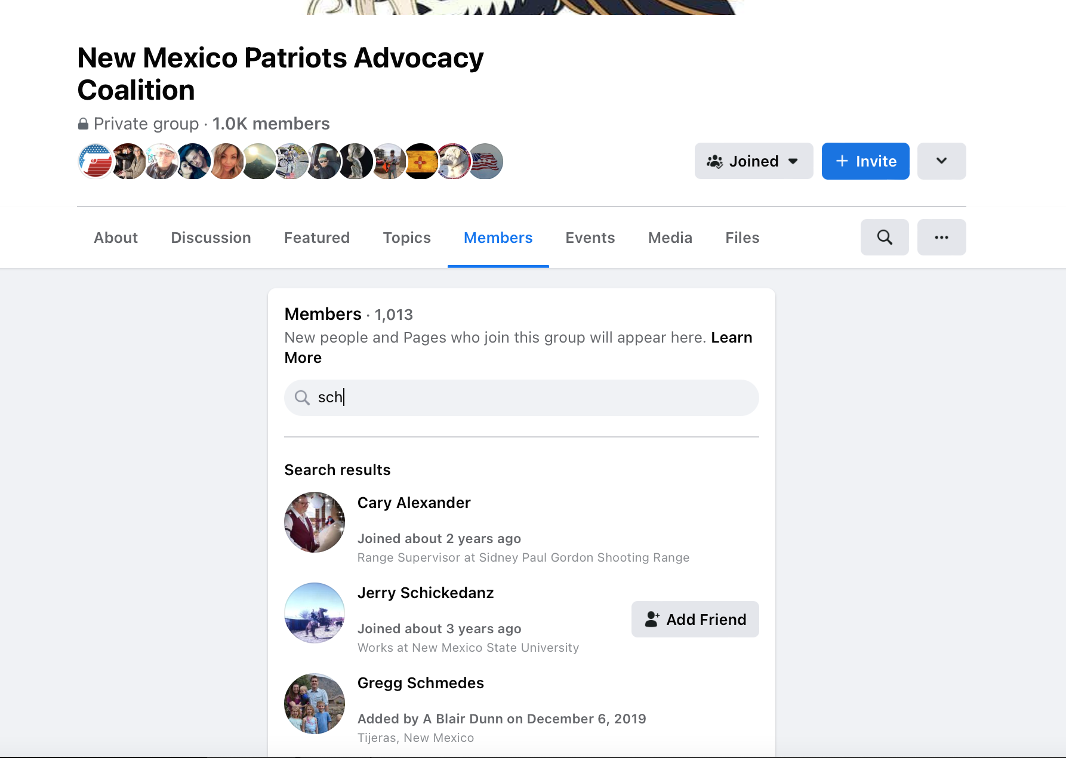Image resolution: width=1066 pixels, height=758 pixels.
Task: Expand the chevron dropdown next to Invite
Action: tap(941, 161)
